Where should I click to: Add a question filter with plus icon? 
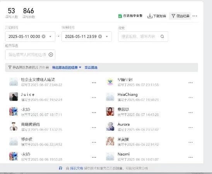[x=51, y=55]
